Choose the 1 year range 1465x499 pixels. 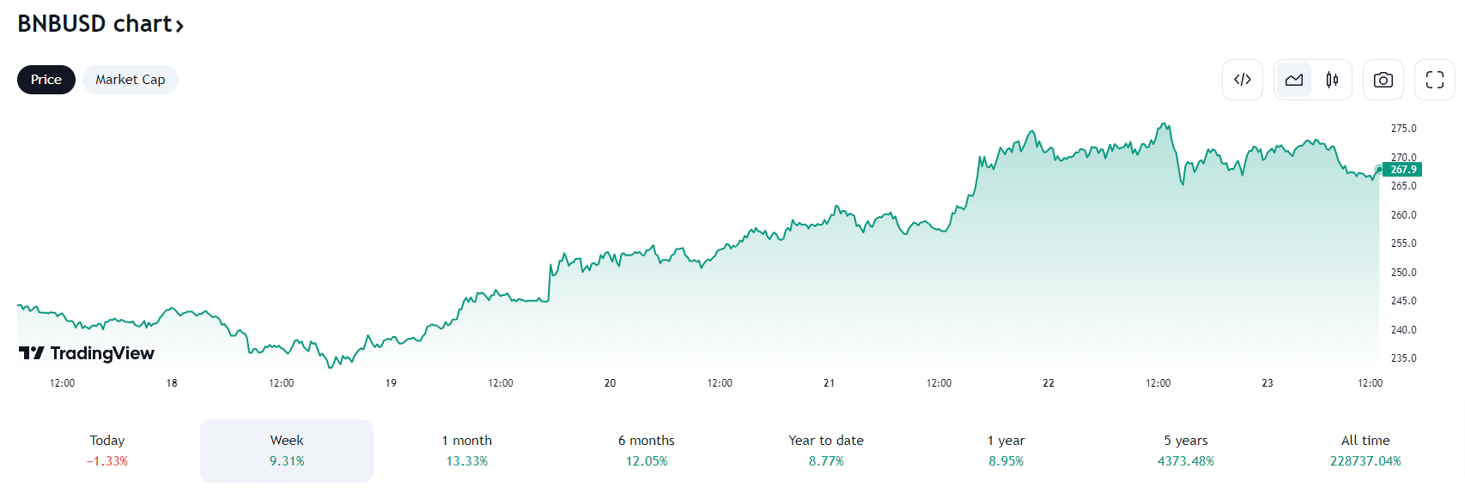(1006, 450)
